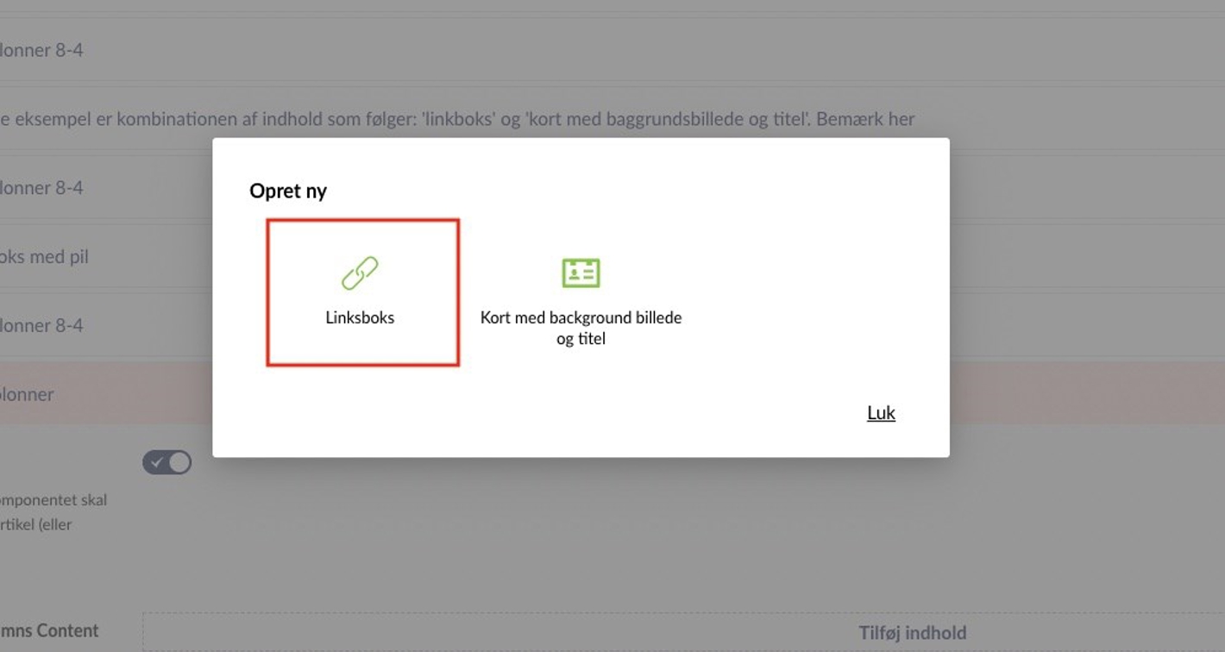Image resolution: width=1225 pixels, height=652 pixels.
Task: Select the 'oks med pil' list row
Action: point(106,256)
